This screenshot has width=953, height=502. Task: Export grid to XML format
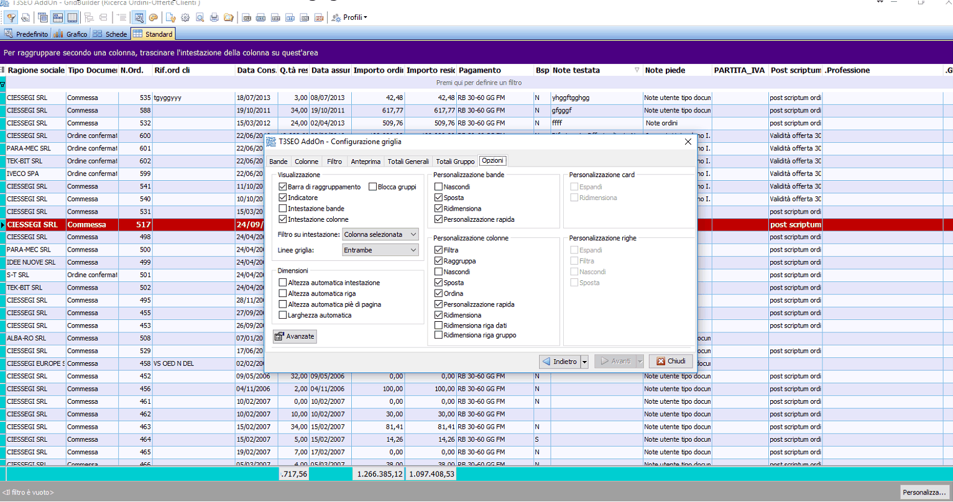click(305, 18)
